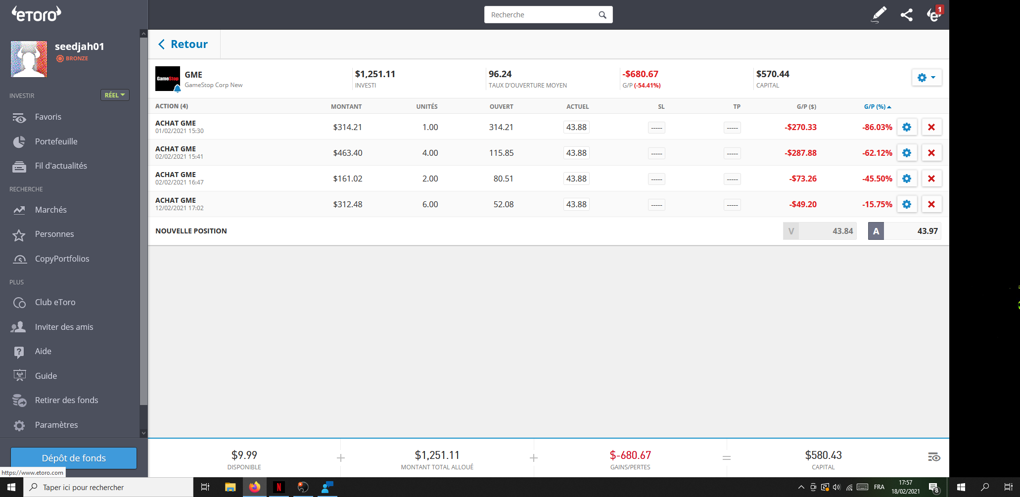This screenshot has width=1020, height=497.
Task: Open Retirer des fonds
Action: [66, 400]
